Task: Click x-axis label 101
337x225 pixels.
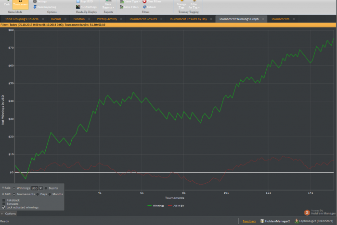Action: point(226,193)
